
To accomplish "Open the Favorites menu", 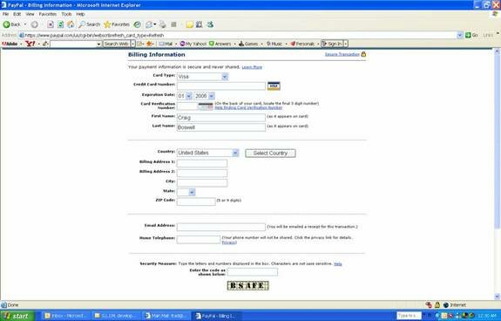I will 48,14.
